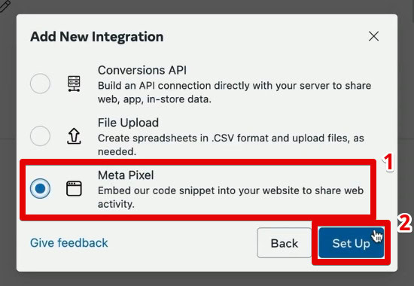Open the Give feedback link
Viewport: 414px width, 286px height.
point(69,242)
